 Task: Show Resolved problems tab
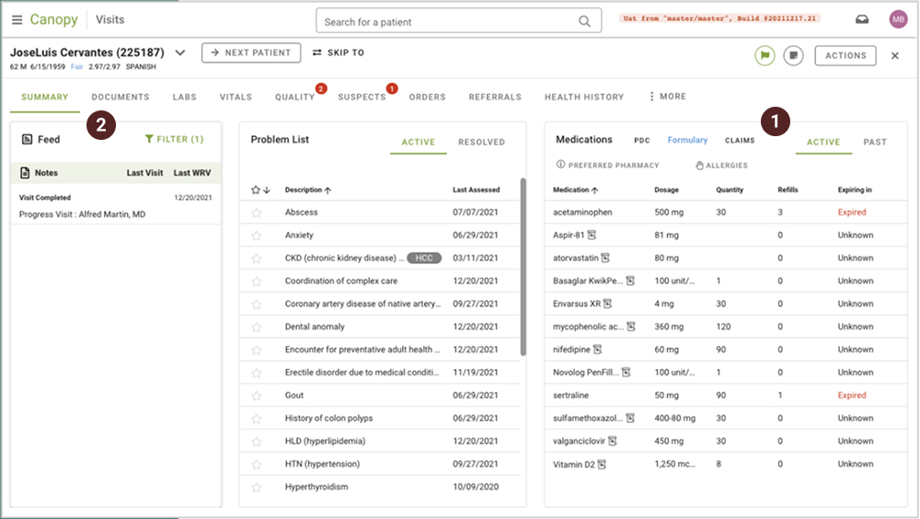(481, 142)
